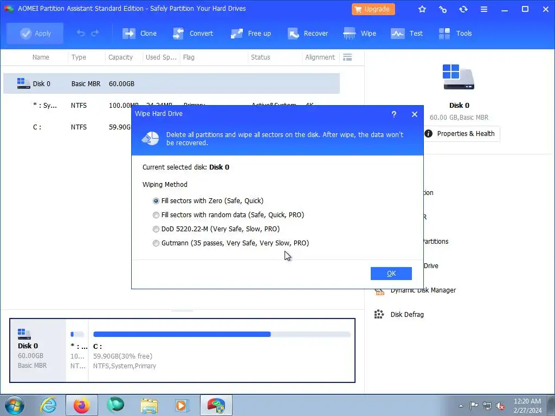Click the Alignment column header
This screenshot has width=555, height=416.
pyautogui.click(x=320, y=57)
